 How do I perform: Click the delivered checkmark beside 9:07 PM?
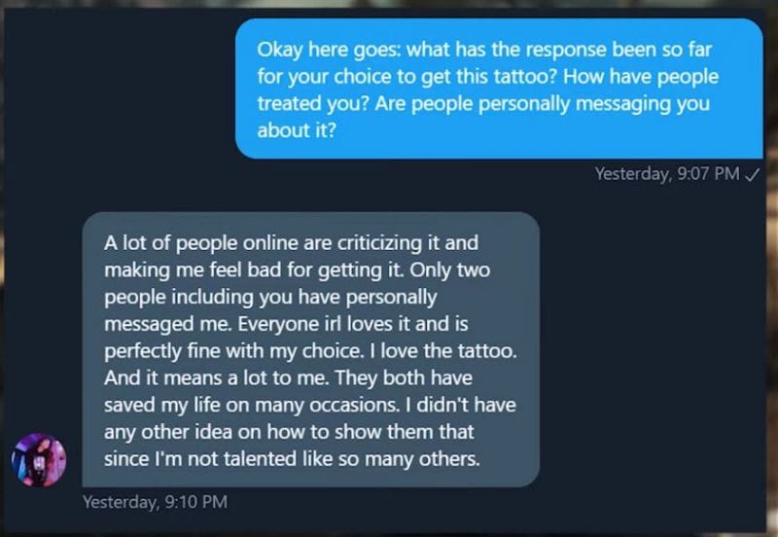pos(752,175)
